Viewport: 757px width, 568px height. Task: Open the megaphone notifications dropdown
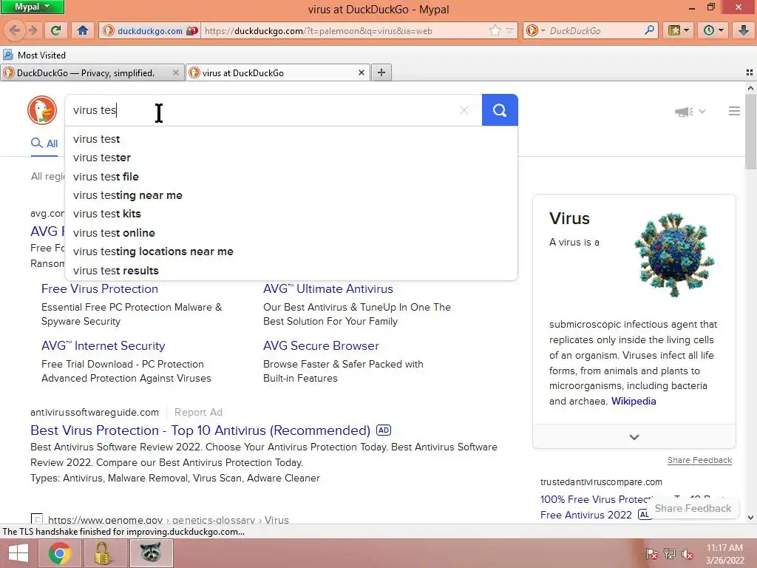[690, 112]
